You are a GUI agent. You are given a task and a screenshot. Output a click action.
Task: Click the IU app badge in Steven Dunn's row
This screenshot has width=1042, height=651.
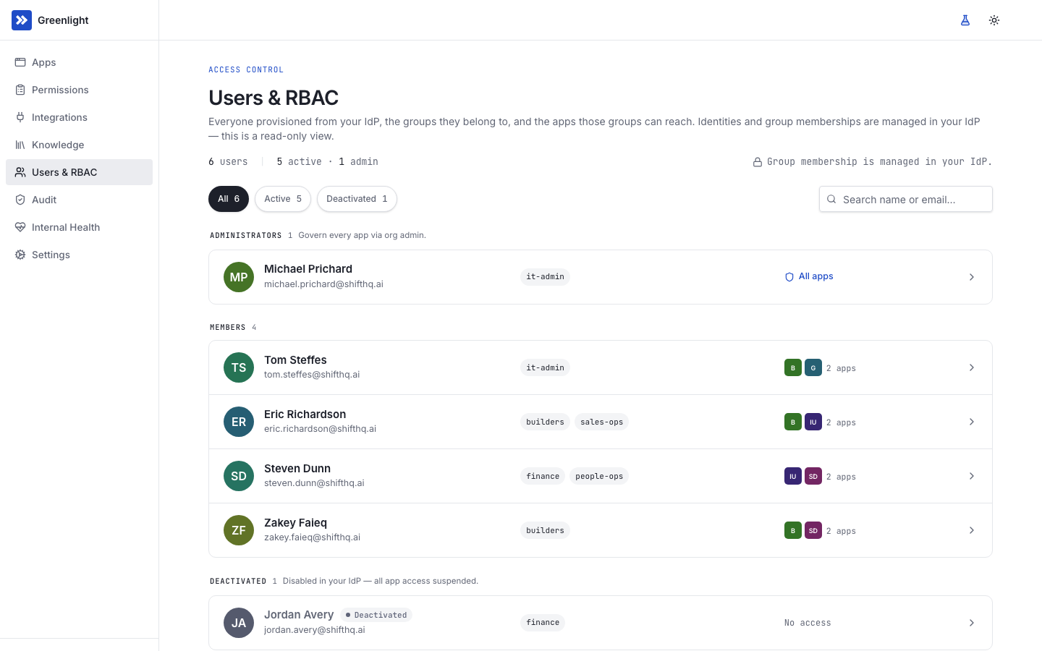[793, 476]
